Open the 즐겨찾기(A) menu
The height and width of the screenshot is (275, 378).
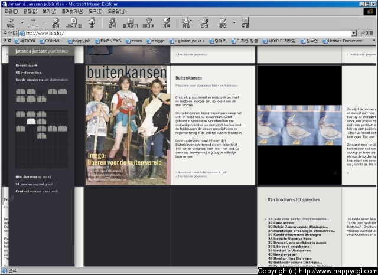click(72, 11)
